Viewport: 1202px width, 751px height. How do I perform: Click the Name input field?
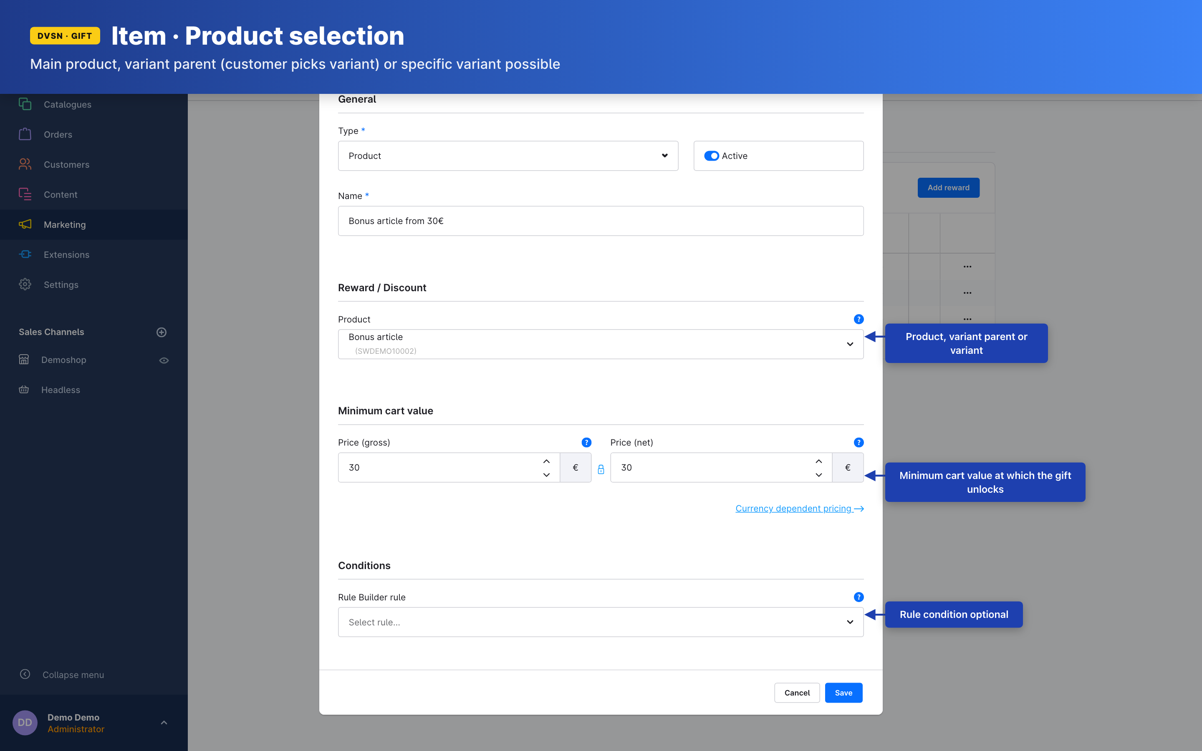(x=601, y=221)
